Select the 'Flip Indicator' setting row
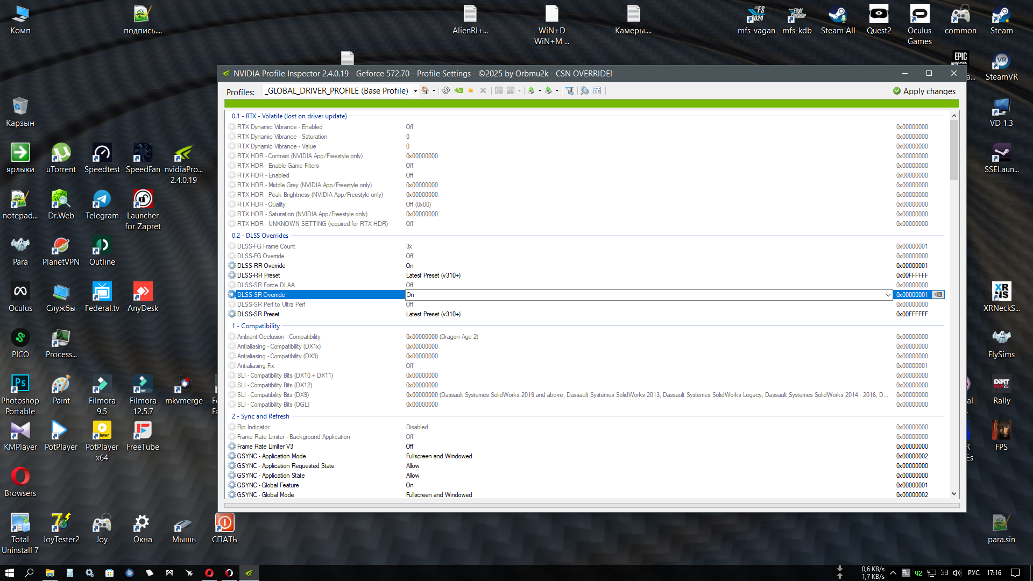The width and height of the screenshot is (1033, 581). click(x=585, y=427)
